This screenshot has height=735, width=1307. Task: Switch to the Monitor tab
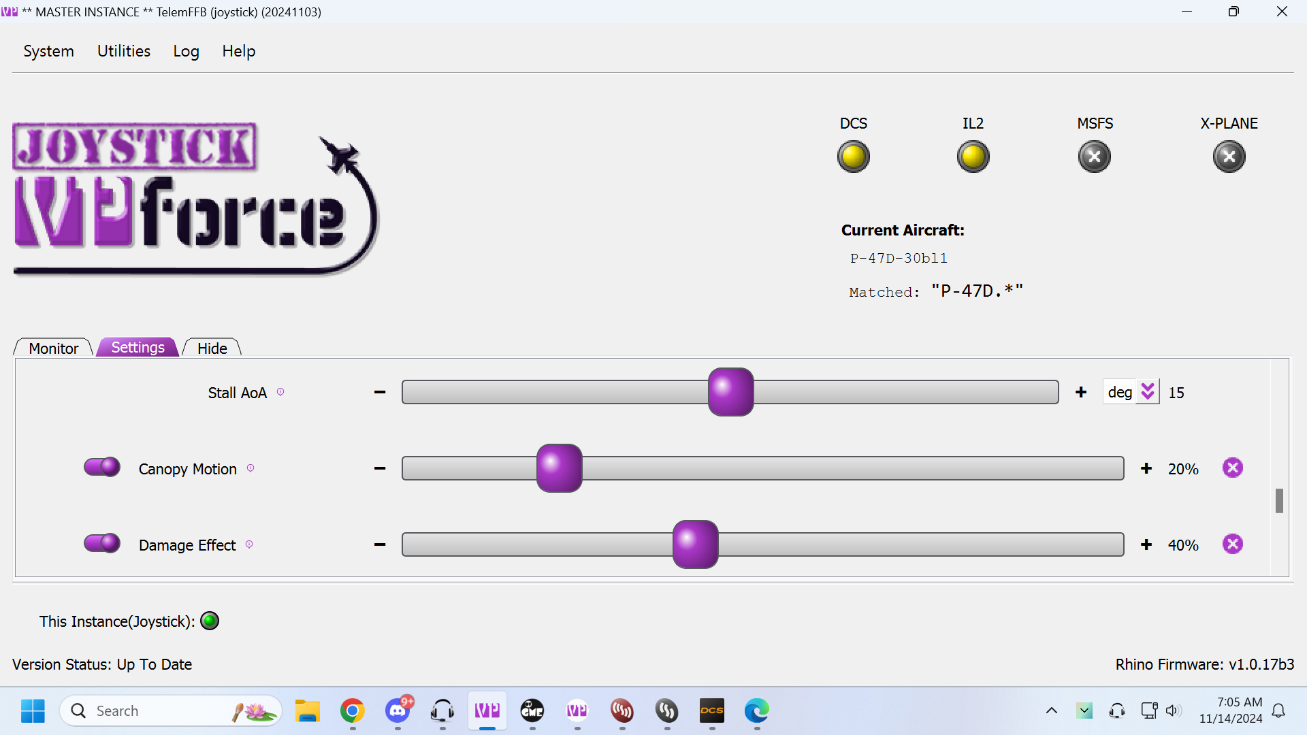(x=54, y=348)
